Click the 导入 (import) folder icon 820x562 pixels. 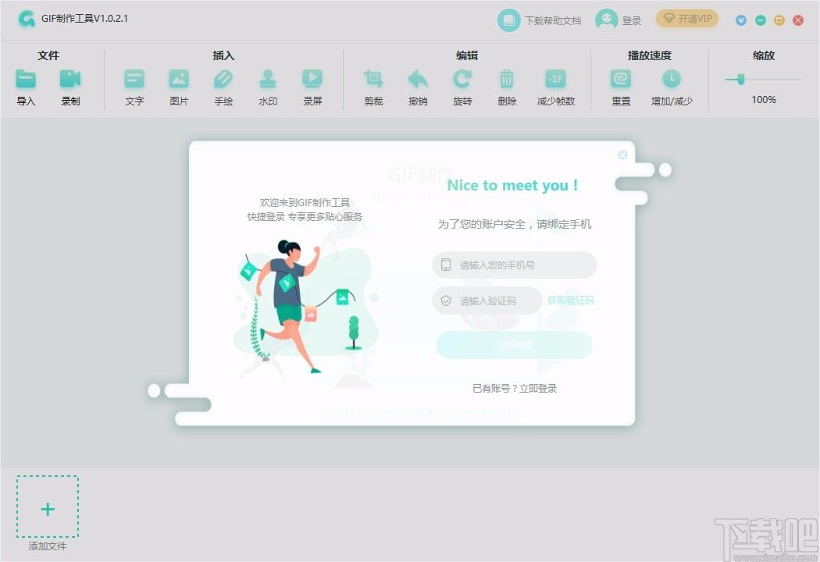tap(26, 79)
